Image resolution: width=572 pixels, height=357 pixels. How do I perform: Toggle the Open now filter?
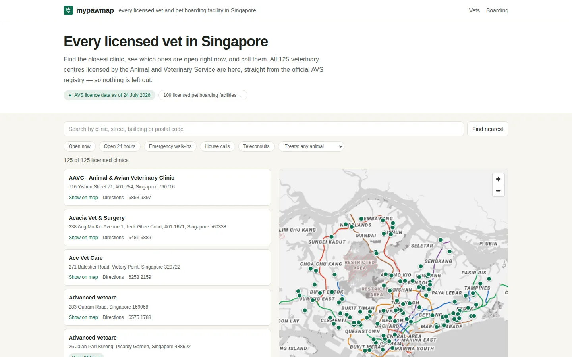coord(79,146)
